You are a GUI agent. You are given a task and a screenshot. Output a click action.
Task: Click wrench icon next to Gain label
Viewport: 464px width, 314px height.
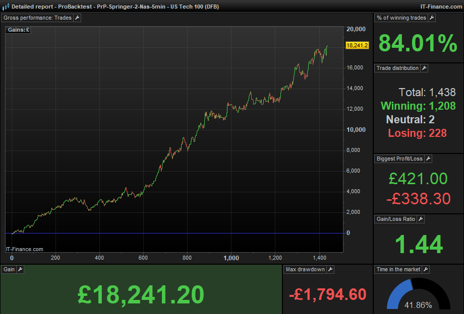coord(20,269)
